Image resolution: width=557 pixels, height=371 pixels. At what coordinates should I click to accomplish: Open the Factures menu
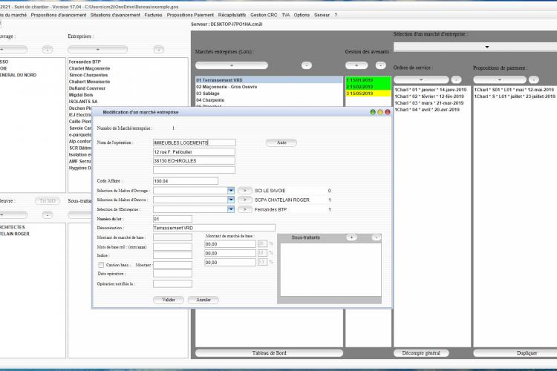point(153,15)
